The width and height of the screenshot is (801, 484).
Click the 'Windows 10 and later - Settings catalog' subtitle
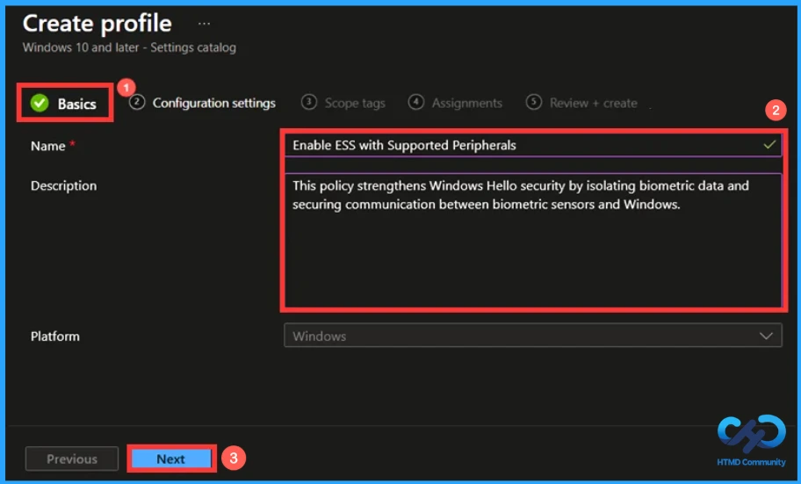tap(129, 47)
